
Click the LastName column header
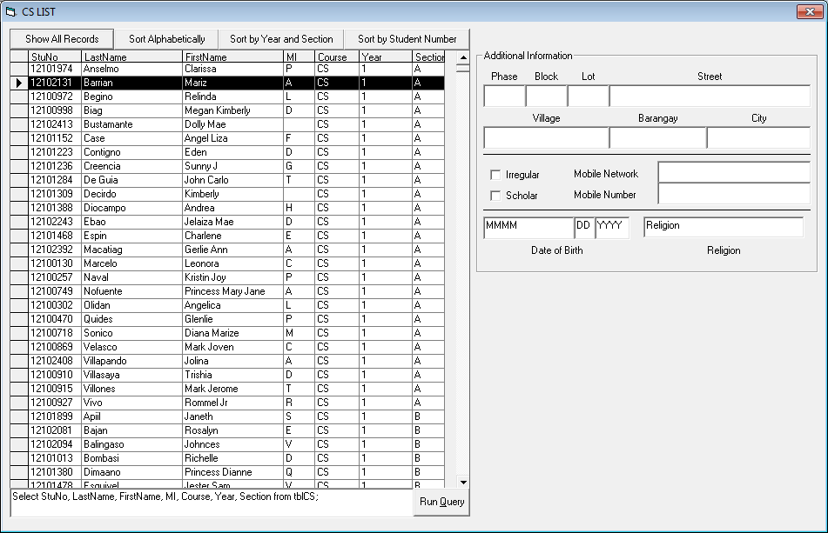pyautogui.click(x=132, y=57)
